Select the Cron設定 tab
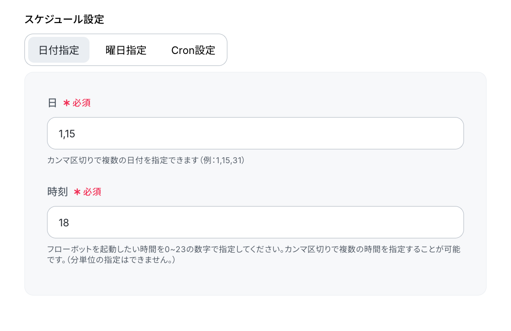 click(193, 50)
